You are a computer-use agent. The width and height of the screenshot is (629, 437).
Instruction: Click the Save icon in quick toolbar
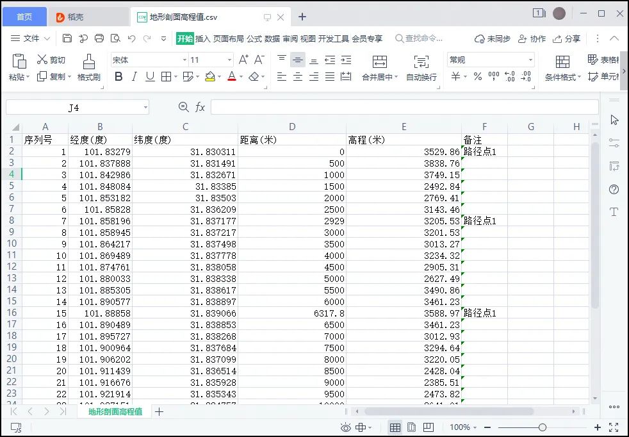[67, 38]
